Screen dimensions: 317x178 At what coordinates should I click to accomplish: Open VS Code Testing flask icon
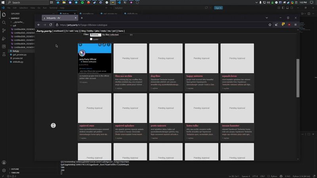click(x=4, y=54)
